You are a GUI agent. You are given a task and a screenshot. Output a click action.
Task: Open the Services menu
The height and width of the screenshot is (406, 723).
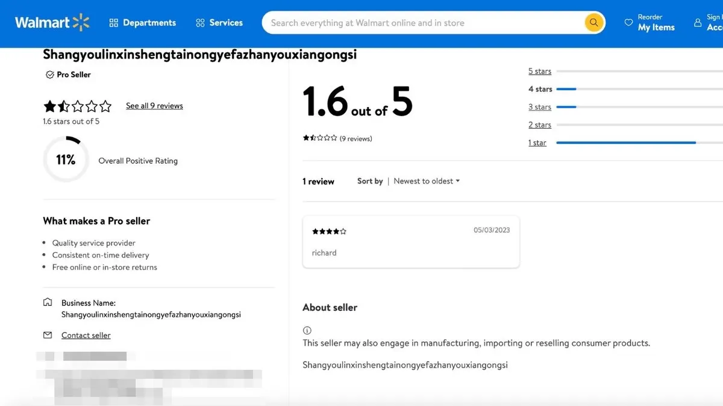219,23
